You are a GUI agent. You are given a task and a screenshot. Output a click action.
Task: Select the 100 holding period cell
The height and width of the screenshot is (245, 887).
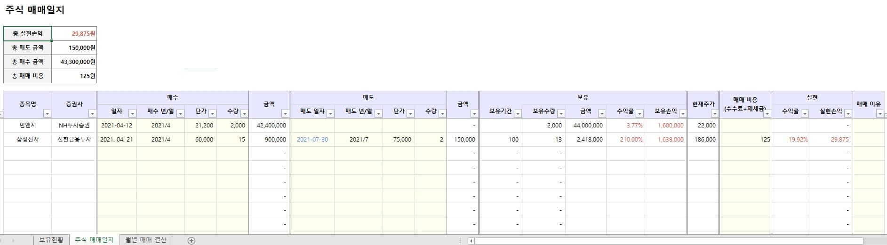point(501,140)
